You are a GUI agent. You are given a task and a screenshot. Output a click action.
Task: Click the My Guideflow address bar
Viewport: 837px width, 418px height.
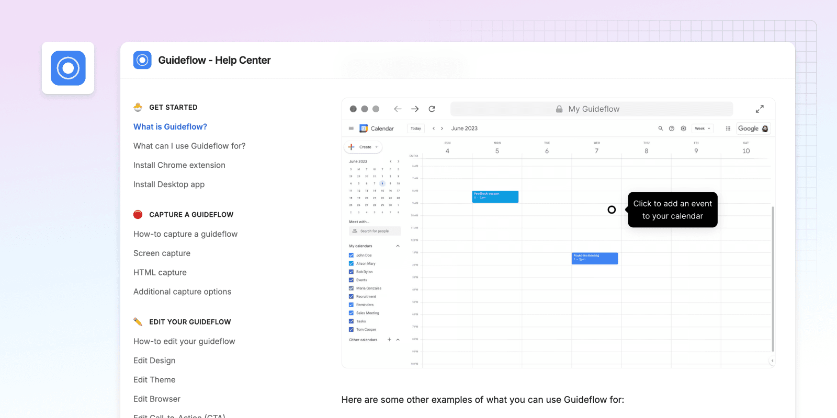coord(592,109)
